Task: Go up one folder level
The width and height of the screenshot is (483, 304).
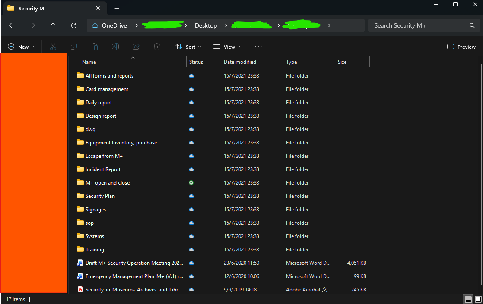Action: tap(53, 25)
